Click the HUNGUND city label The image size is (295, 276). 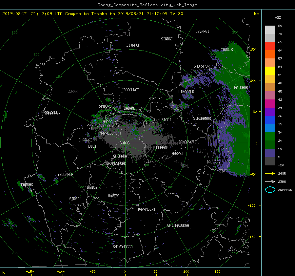tap(155, 99)
